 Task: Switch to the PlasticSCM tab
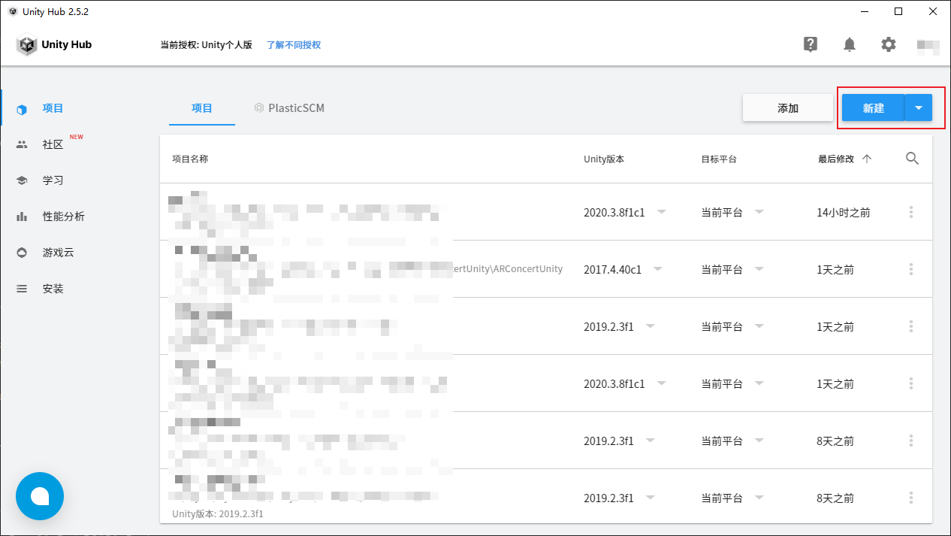coord(289,108)
